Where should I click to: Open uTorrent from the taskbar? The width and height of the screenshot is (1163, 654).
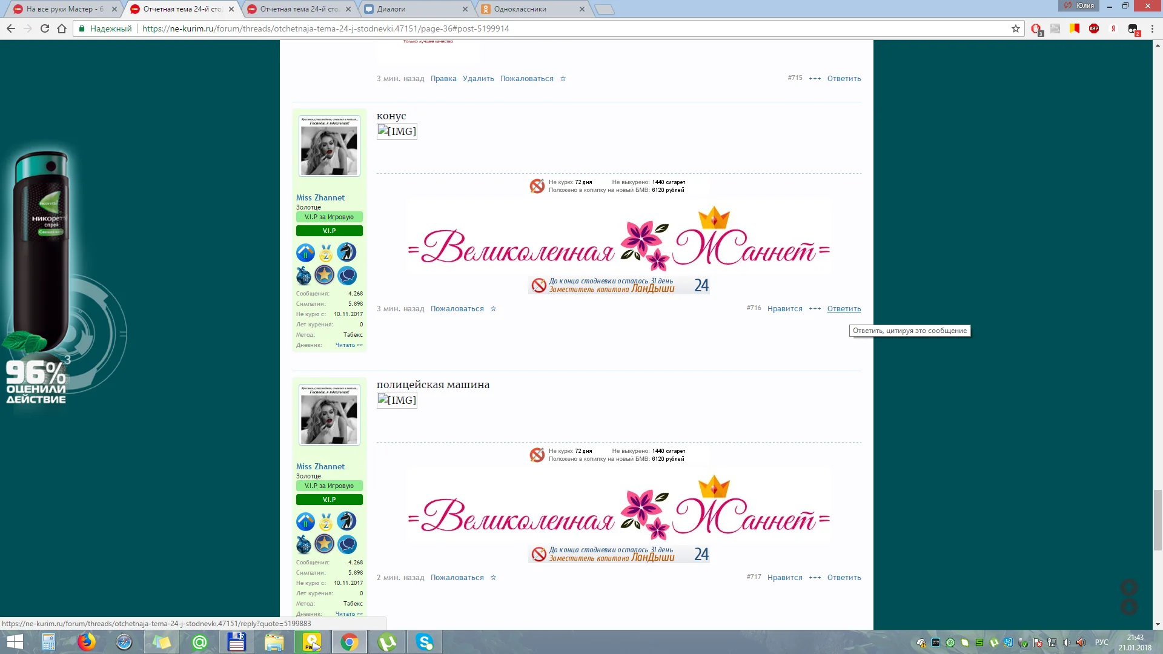[x=387, y=642]
